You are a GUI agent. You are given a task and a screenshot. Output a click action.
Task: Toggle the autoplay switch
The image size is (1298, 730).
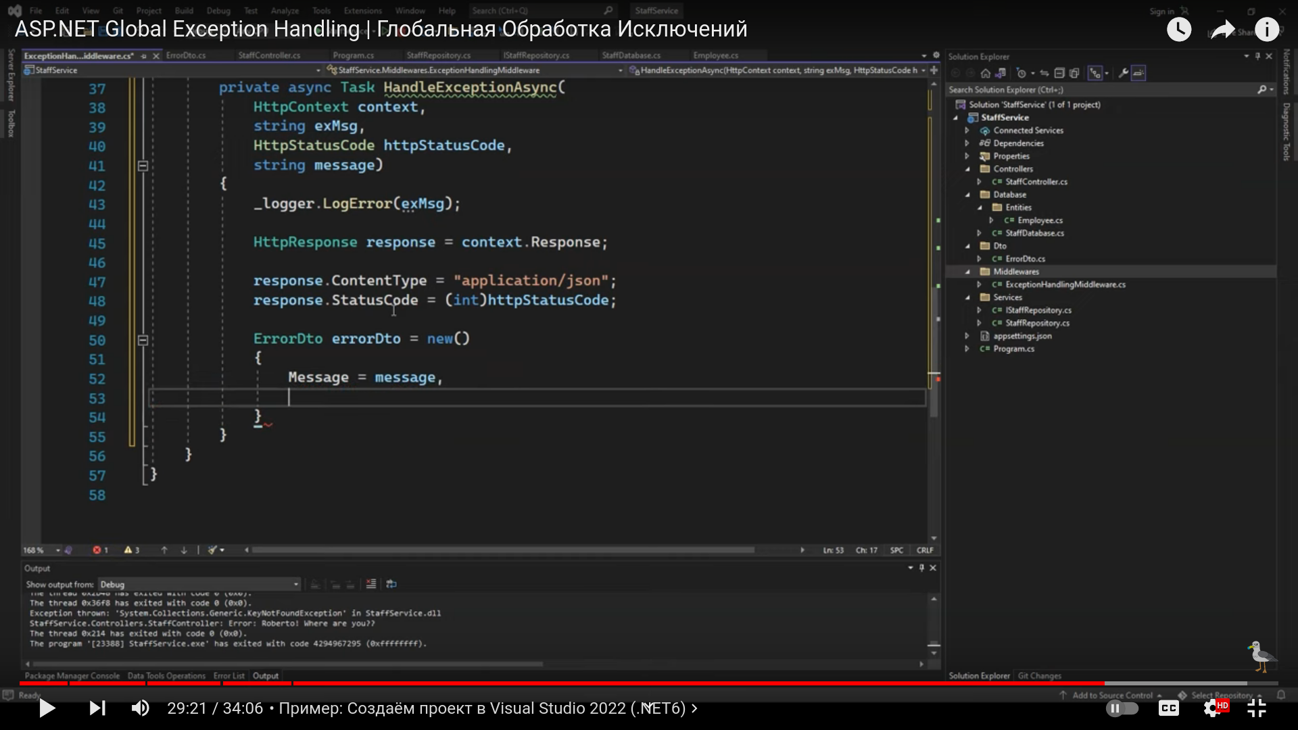pyautogui.click(x=1122, y=708)
